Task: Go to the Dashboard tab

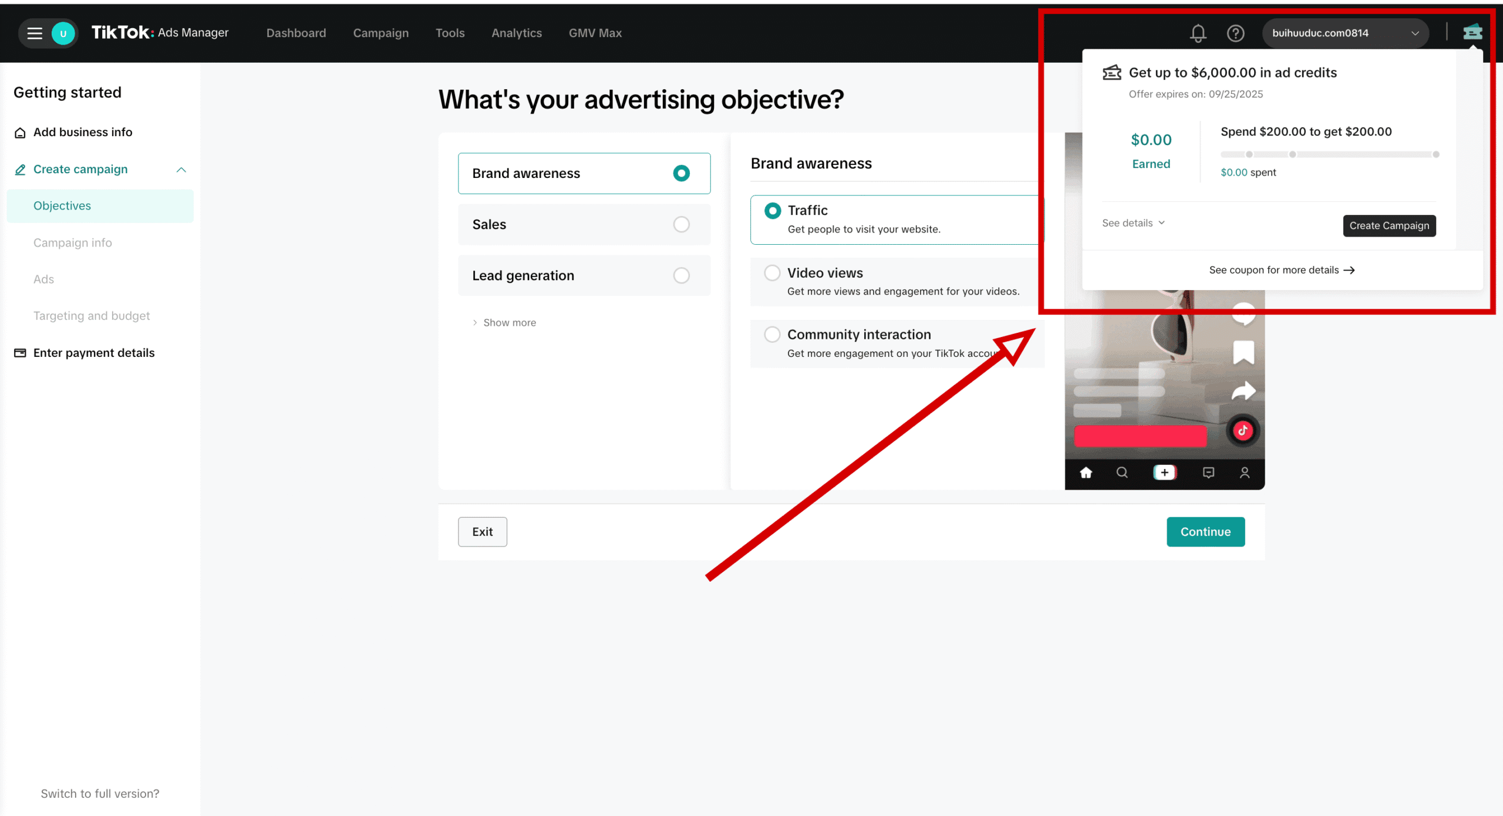Action: (296, 33)
